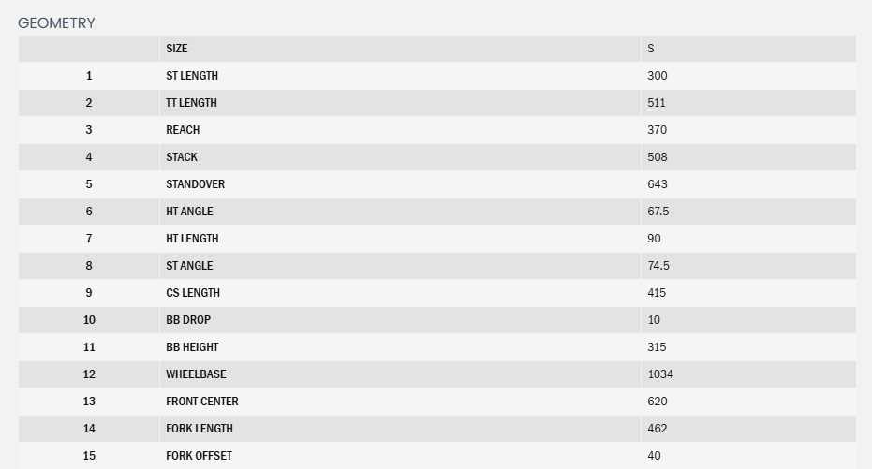Click row number 1 in the table
872x469 pixels.
point(89,76)
